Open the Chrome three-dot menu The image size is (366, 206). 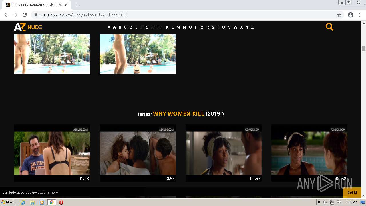(360, 15)
